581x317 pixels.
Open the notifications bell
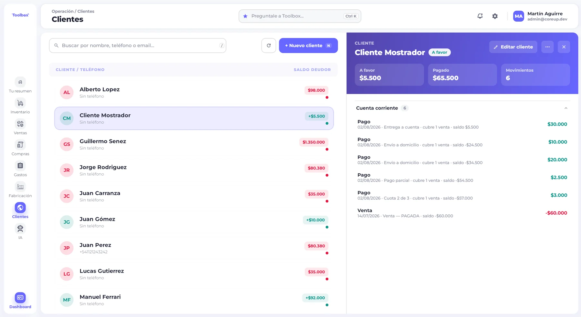point(480,16)
